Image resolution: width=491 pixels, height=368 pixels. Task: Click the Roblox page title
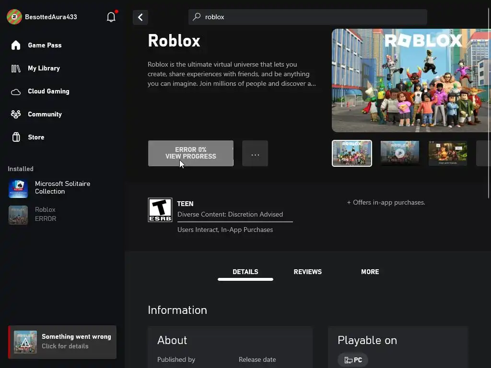point(174,41)
